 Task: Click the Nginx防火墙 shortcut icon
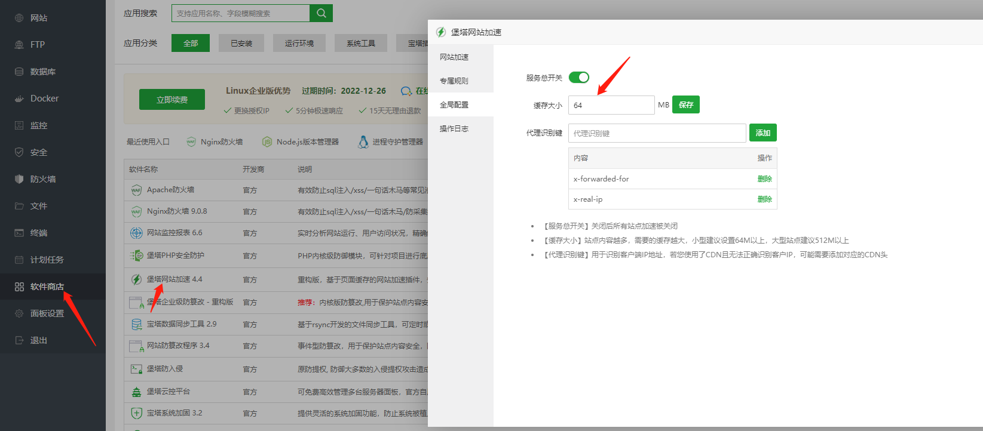tap(191, 141)
